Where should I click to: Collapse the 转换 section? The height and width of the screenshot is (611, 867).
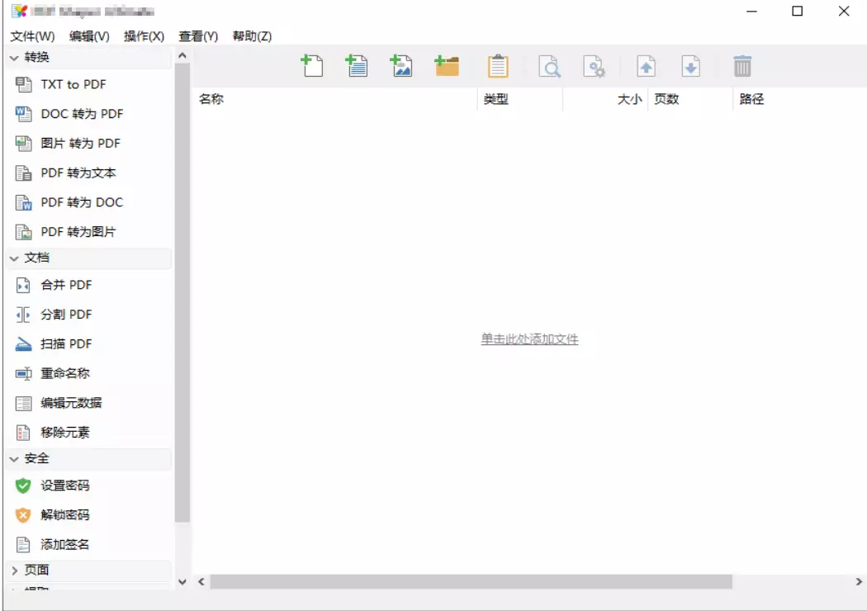[14, 58]
